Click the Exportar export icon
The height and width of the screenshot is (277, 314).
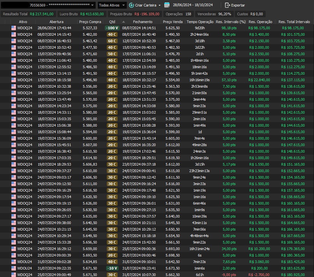click(x=228, y=5)
